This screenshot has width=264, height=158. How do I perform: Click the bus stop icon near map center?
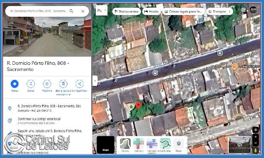[155, 73]
